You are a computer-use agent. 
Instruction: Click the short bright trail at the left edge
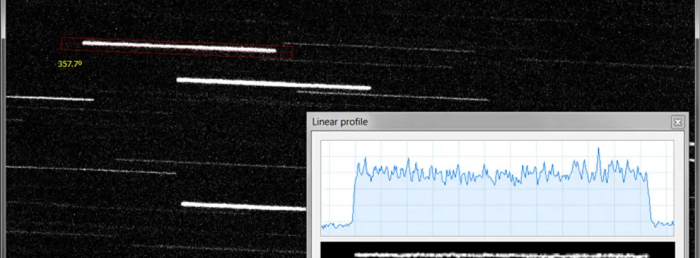coord(50,98)
